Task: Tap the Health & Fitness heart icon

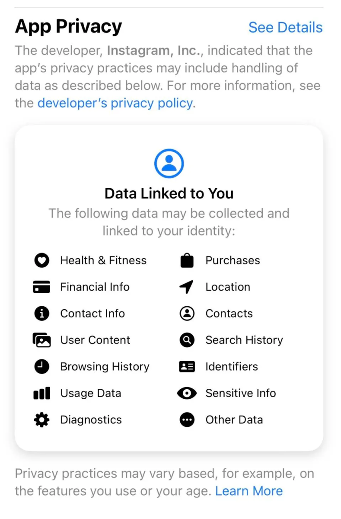Action: (41, 260)
